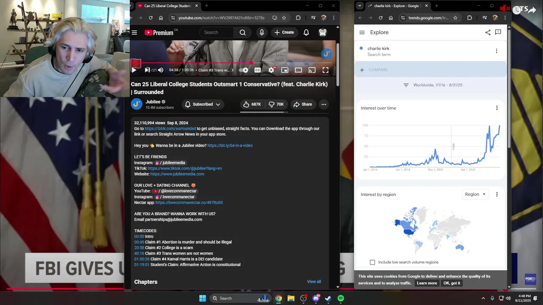Show hidden system tray icons

click(483, 298)
